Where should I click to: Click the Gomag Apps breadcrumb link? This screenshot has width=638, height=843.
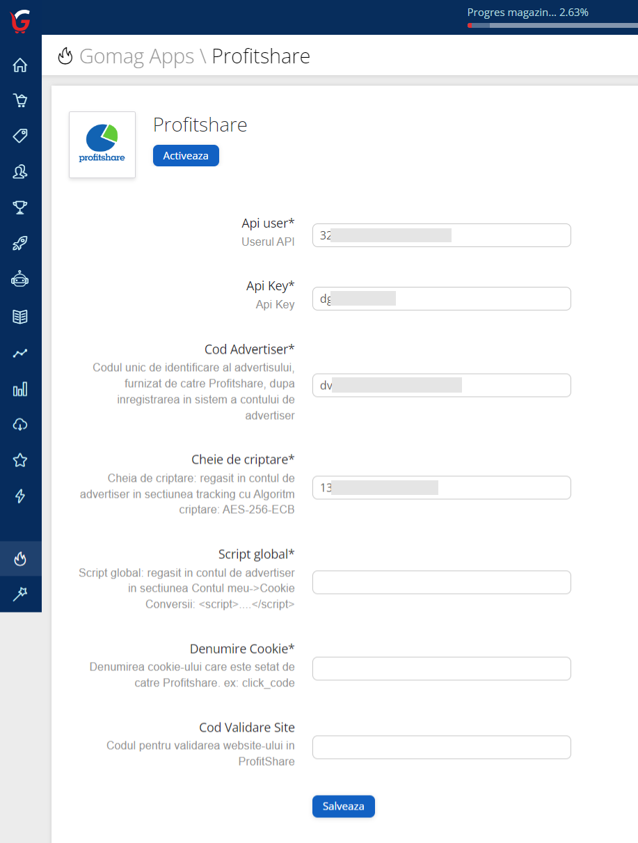click(x=136, y=56)
